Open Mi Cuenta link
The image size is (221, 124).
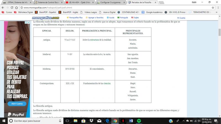click(181, 18)
